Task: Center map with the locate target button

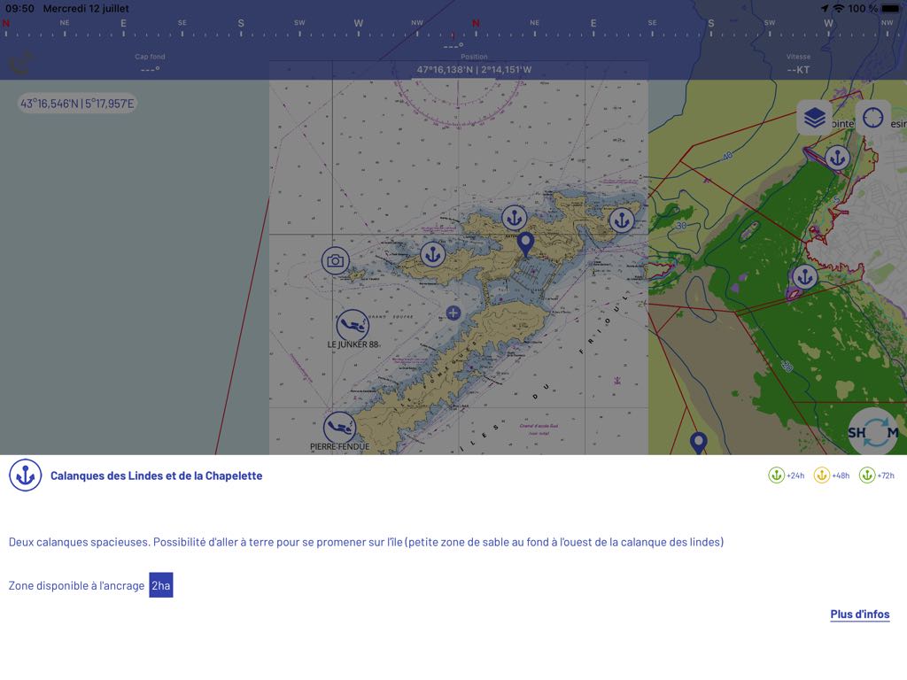Action: (x=872, y=118)
